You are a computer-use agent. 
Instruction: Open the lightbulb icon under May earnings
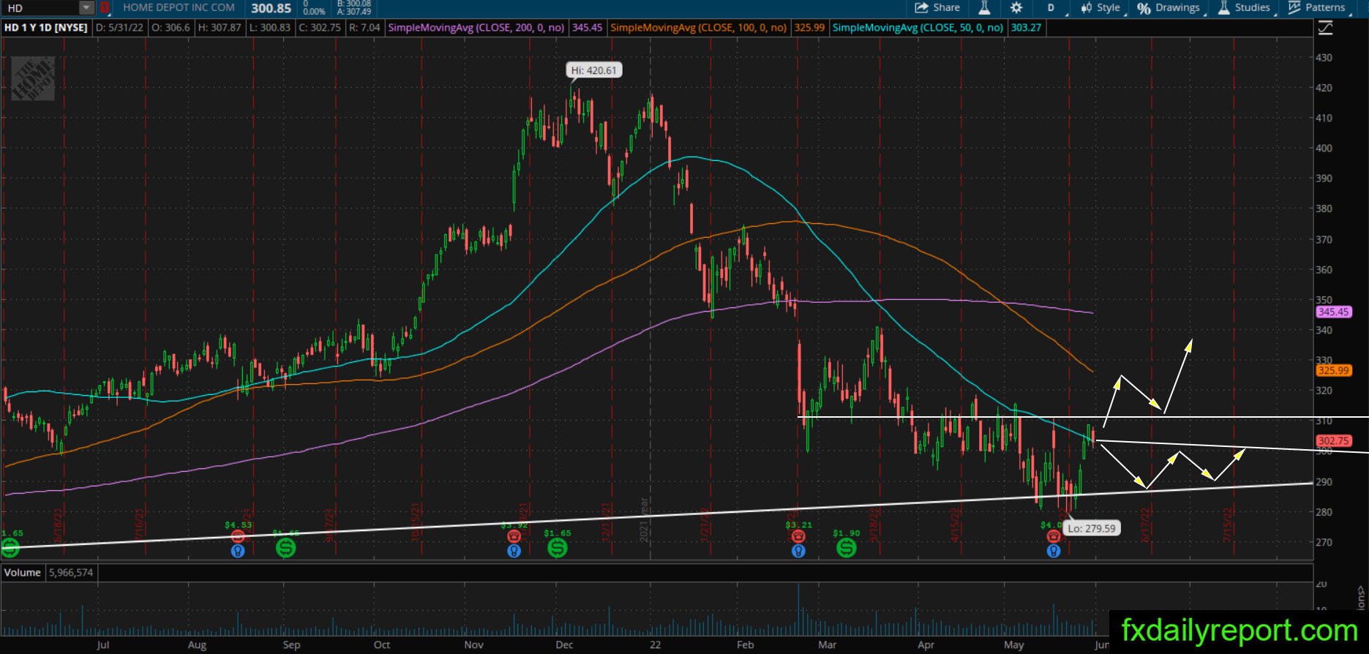pyautogui.click(x=1053, y=551)
